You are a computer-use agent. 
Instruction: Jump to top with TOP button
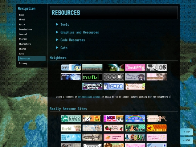pyautogui.click(x=187, y=132)
